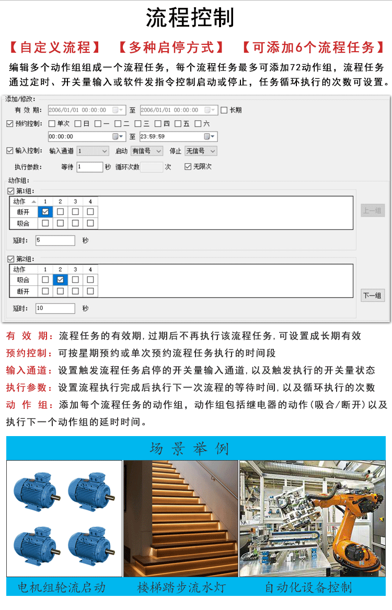The image size is (392, 610).
Task: Click the 循环次数 input field
Action: coord(152,167)
